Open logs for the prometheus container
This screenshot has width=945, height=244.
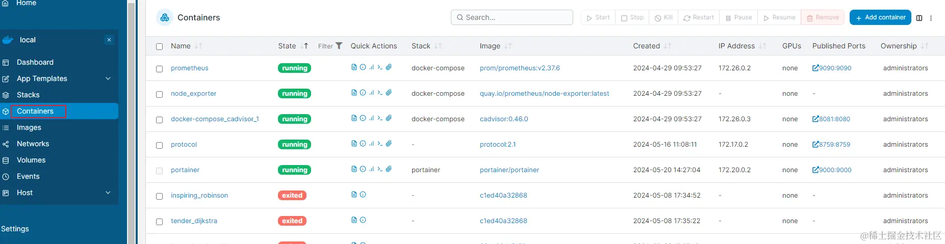point(354,67)
